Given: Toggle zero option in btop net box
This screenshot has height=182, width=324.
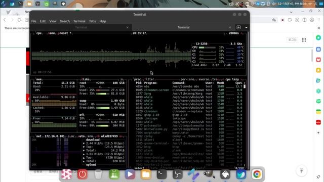Looking at the screenshot, I should coord(90,136).
